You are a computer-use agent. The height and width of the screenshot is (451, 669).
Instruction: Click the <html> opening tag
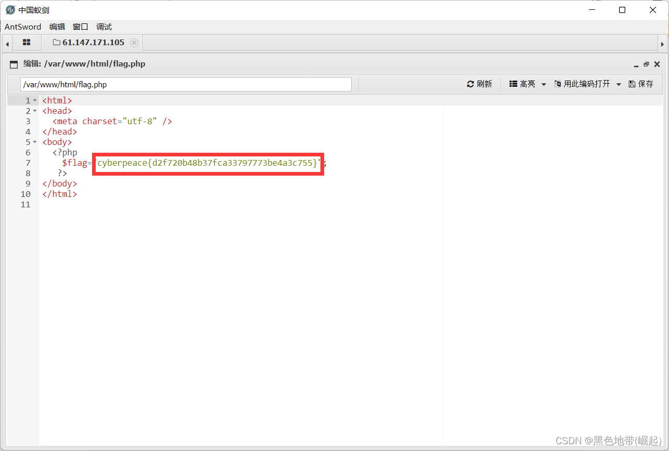[57, 101]
